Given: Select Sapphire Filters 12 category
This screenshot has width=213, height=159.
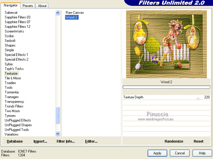Looking at the screenshot, I should click(18, 27).
